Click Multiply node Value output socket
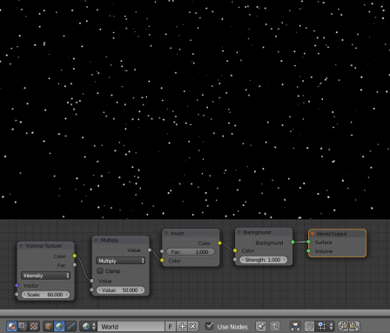Viewport: 390px width, 333px height. tap(150, 250)
